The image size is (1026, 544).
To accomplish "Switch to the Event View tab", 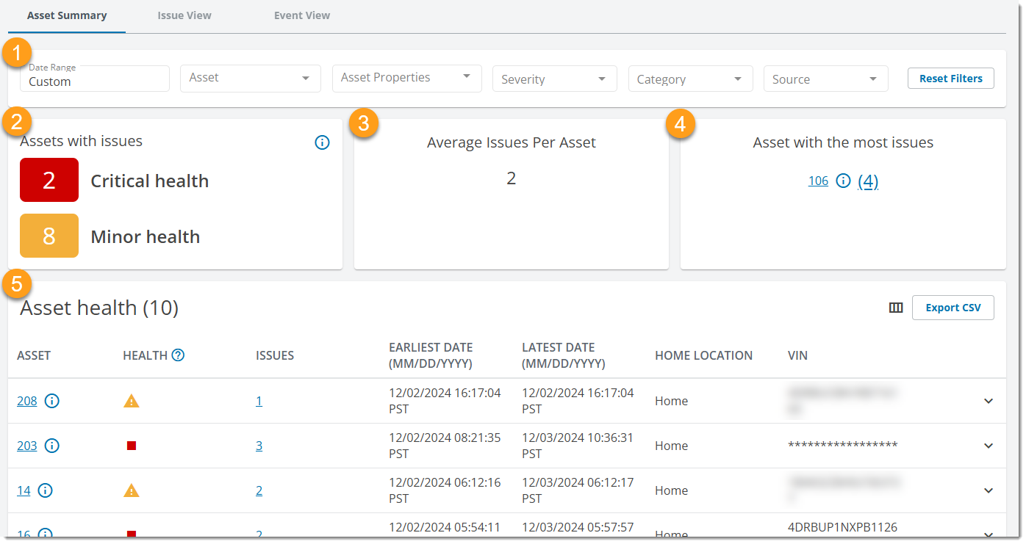I will pyautogui.click(x=302, y=15).
